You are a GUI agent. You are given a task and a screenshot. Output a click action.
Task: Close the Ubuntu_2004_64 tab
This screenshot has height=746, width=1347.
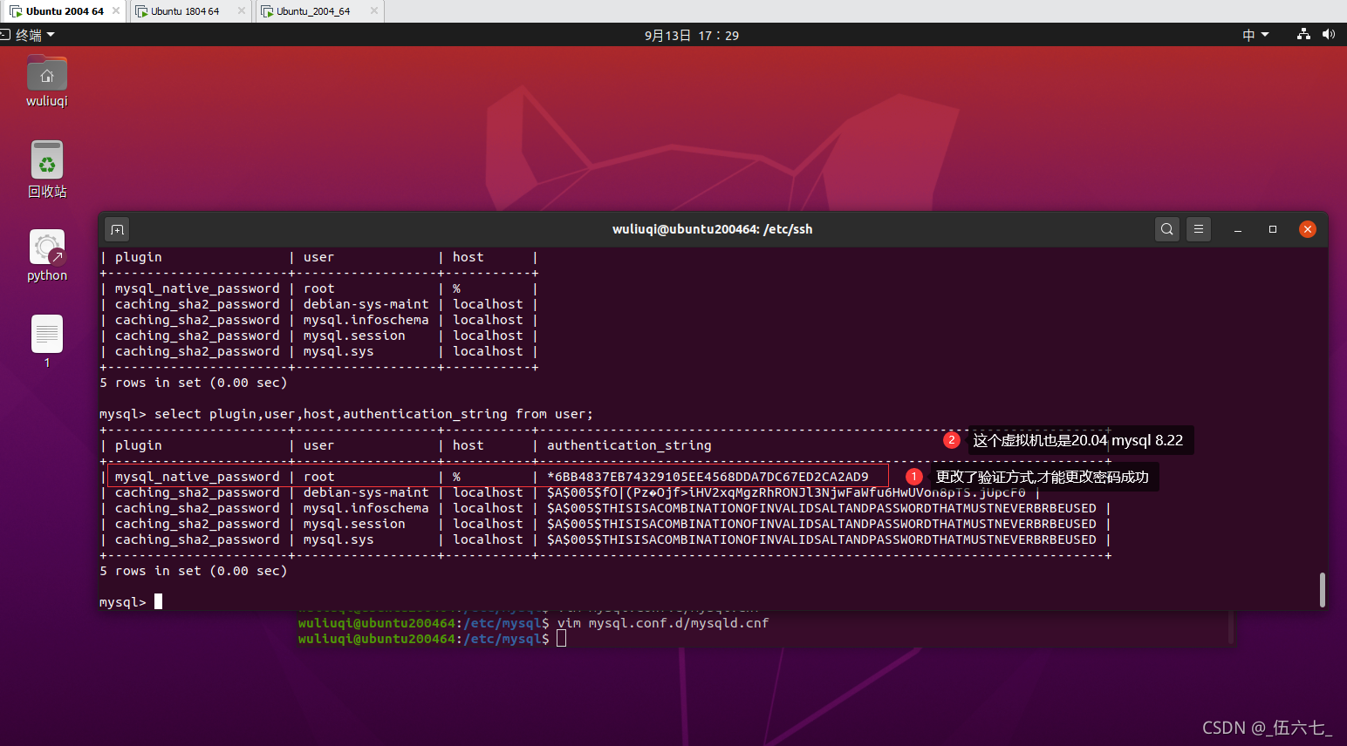click(x=374, y=11)
